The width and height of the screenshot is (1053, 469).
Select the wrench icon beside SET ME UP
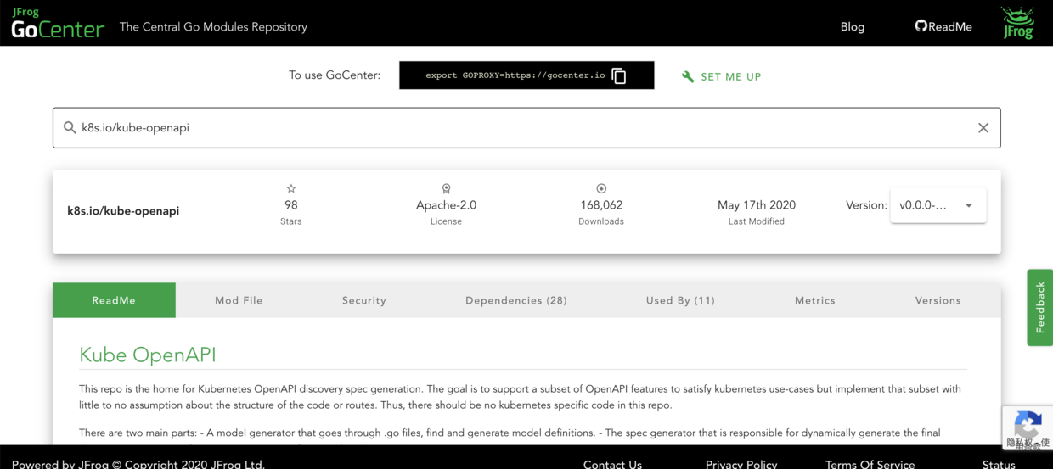(x=688, y=76)
